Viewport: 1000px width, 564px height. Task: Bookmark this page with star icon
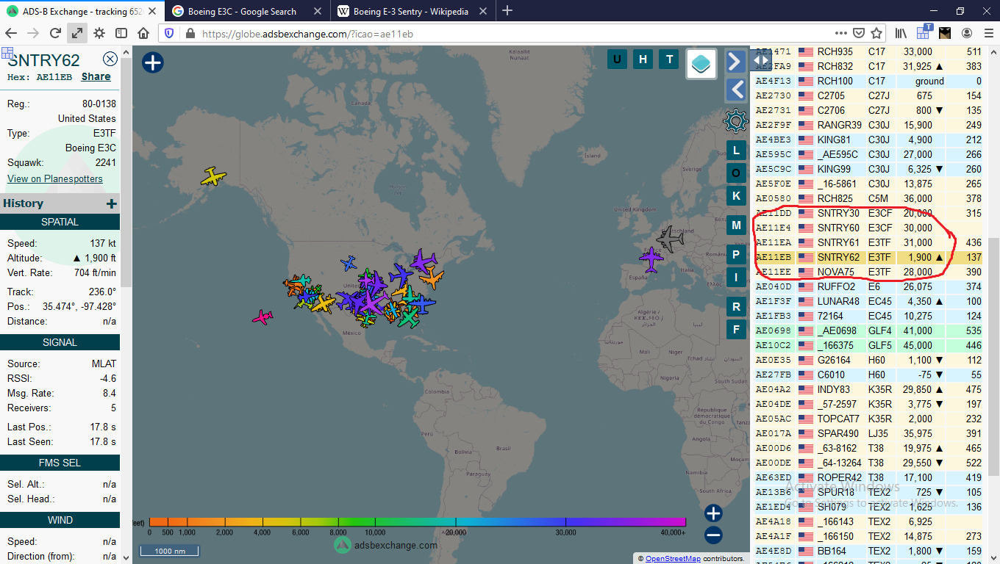tap(876, 33)
